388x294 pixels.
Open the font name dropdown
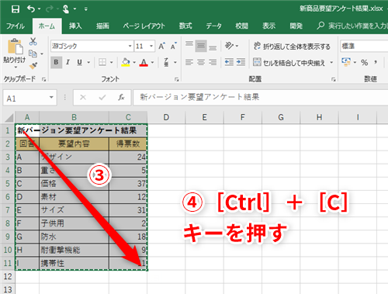(130, 47)
